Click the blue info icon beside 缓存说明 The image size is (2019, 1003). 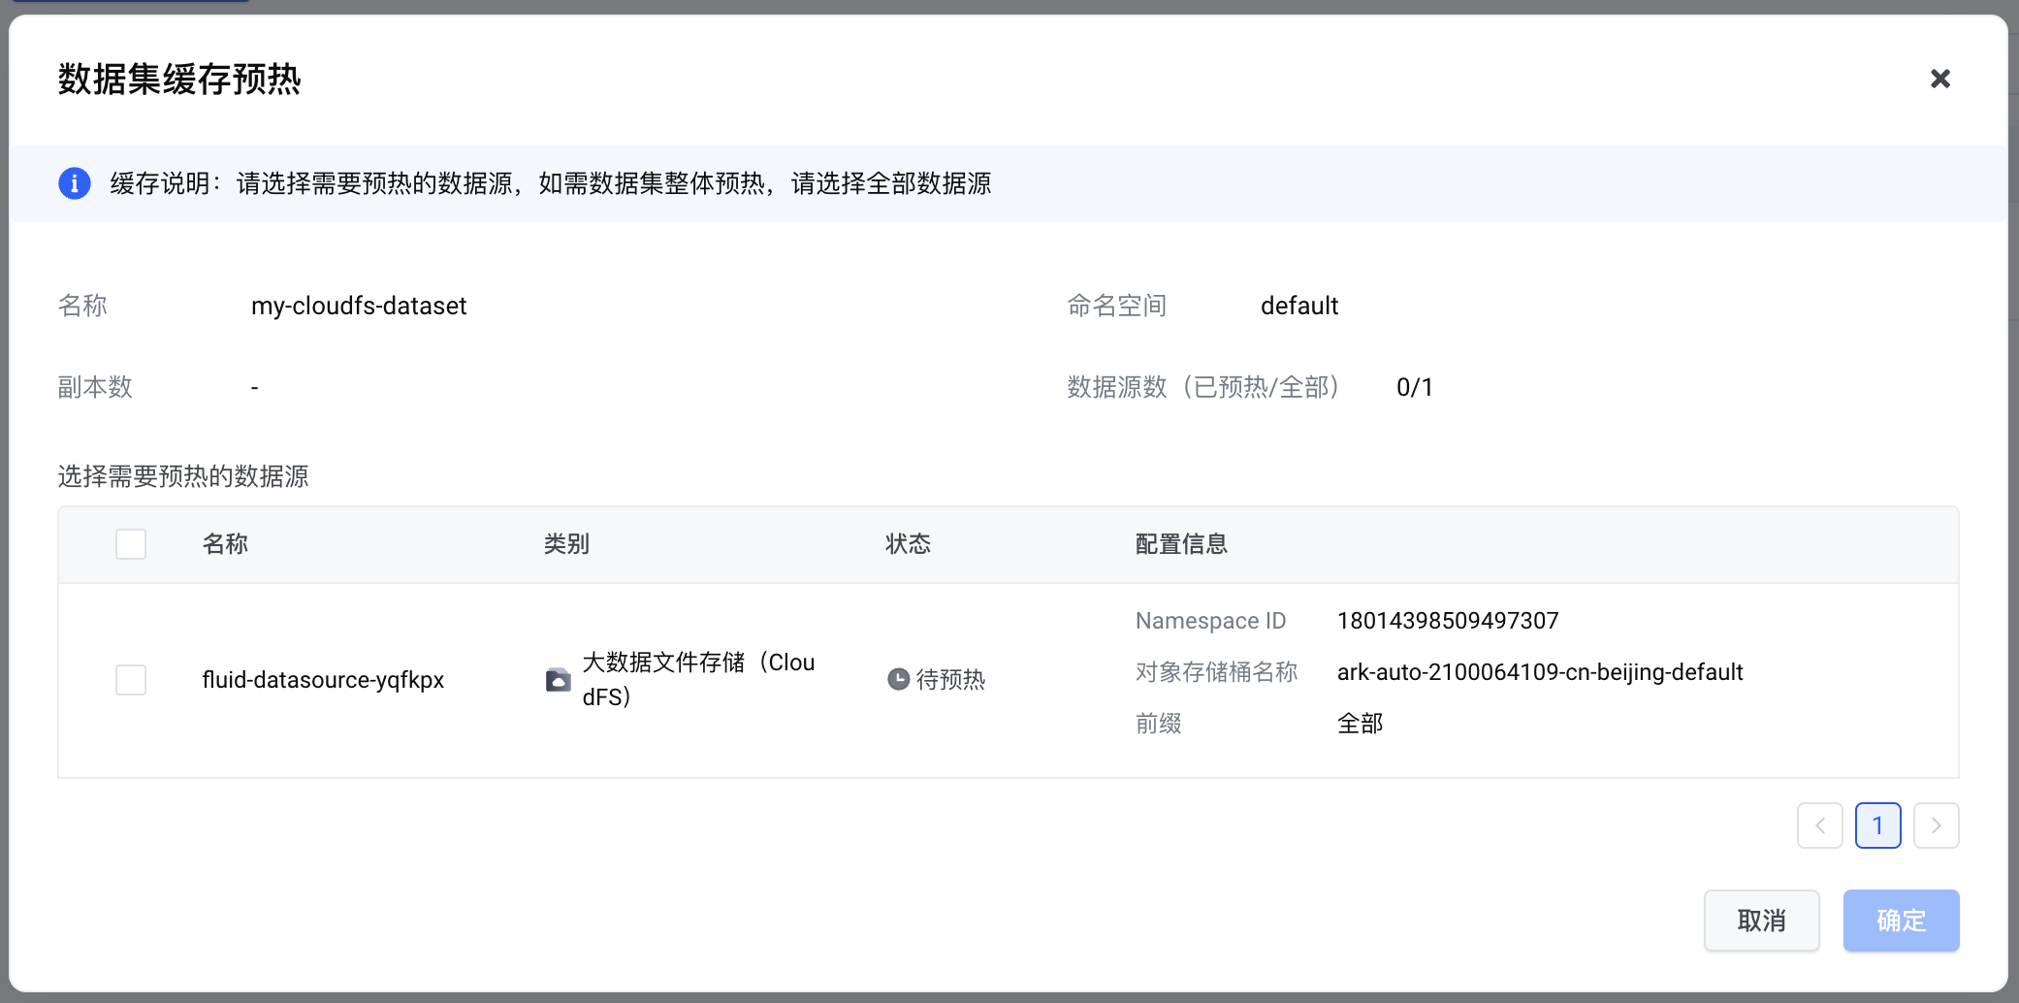[75, 183]
